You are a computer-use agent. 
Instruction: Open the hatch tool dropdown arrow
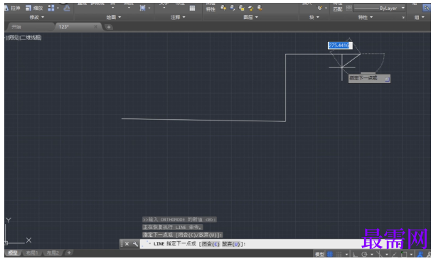click(x=149, y=8)
